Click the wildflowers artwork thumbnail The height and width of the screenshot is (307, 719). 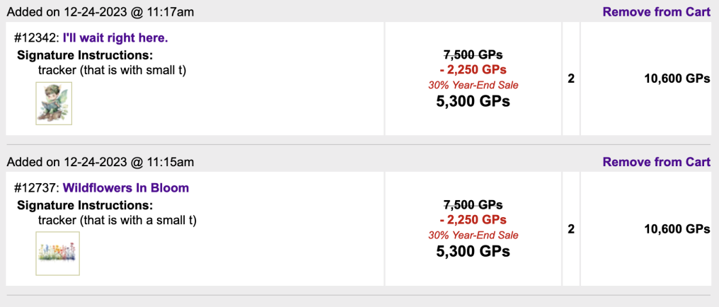click(x=58, y=253)
